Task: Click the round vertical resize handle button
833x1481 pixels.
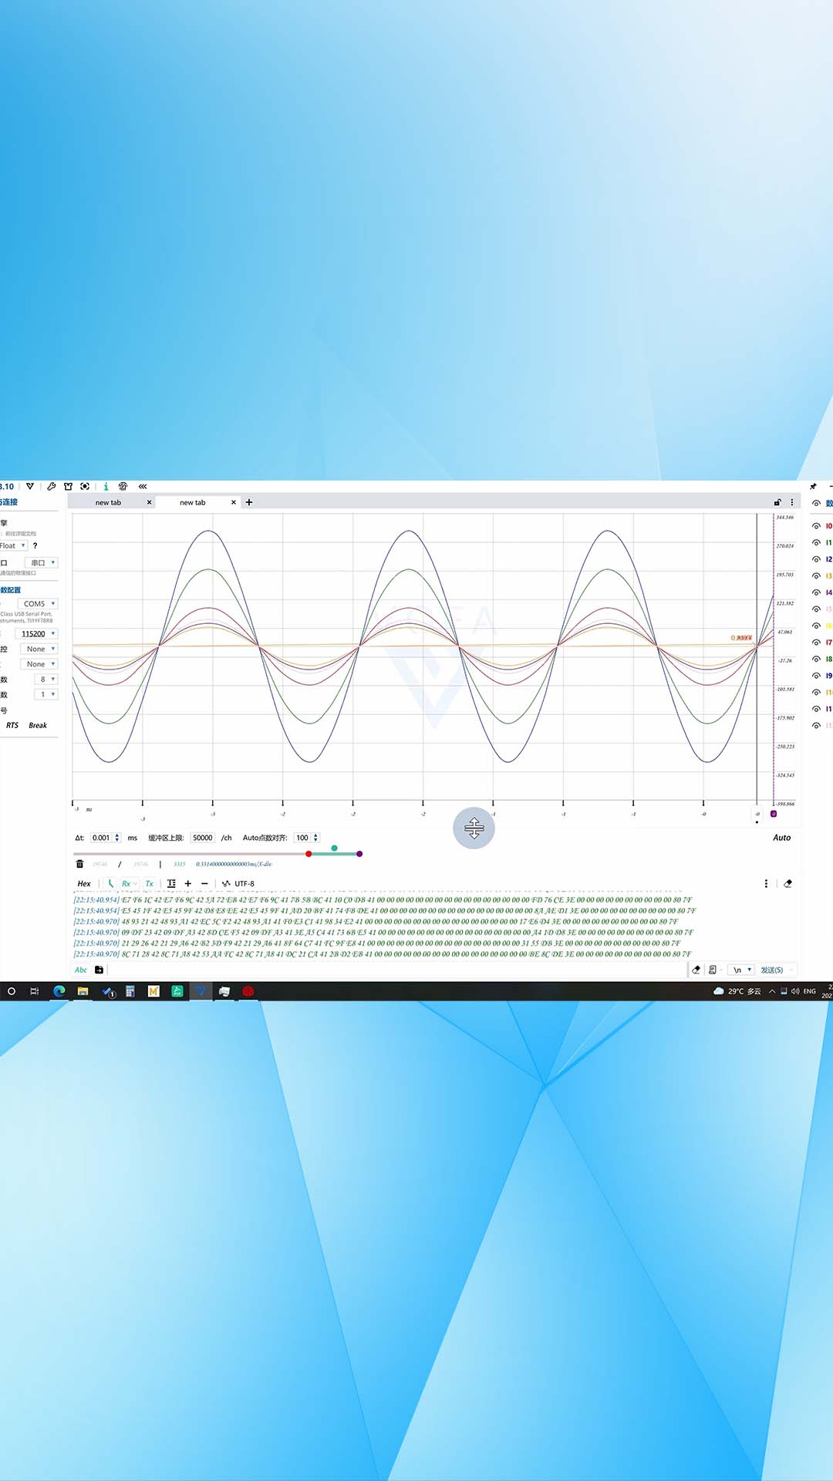Action: coord(474,828)
